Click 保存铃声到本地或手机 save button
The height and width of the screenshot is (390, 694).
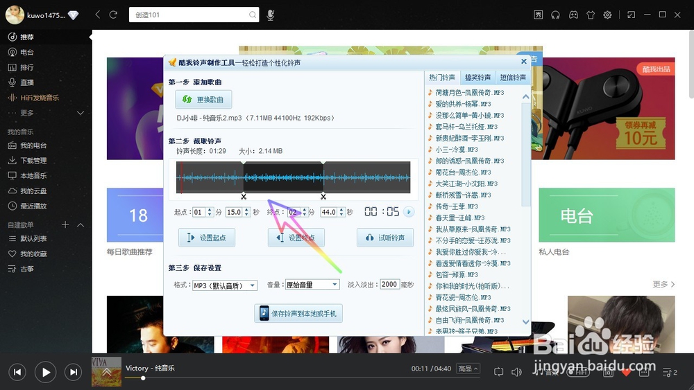(x=298, y=314)
